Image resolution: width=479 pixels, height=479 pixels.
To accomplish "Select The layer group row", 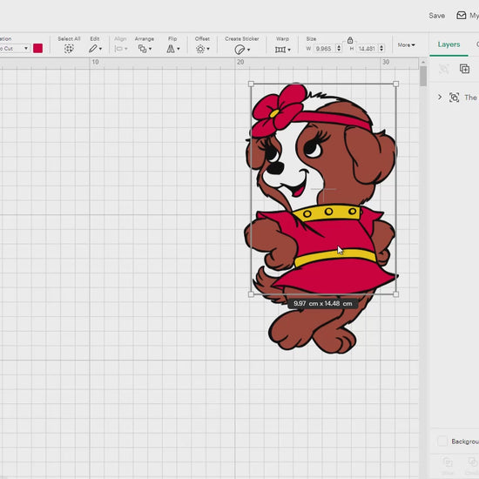I will pyautogui.click(x=455, y=98).
